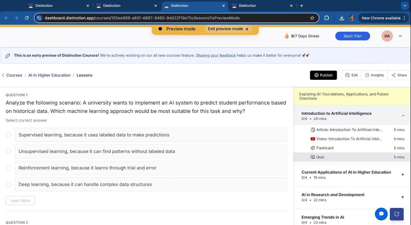Screen dimensions: 411x225
Task: Click the Edit pencil button
Action: pyautogui.click(x=351, y=75)
